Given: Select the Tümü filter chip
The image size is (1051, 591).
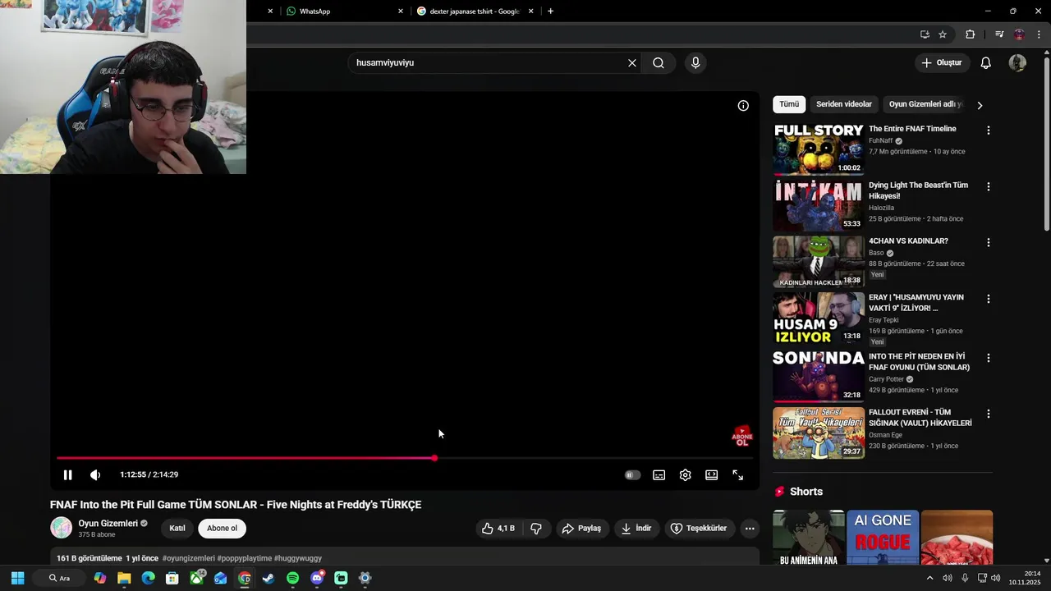Looking at the screenshot, I should click(789, 104).
